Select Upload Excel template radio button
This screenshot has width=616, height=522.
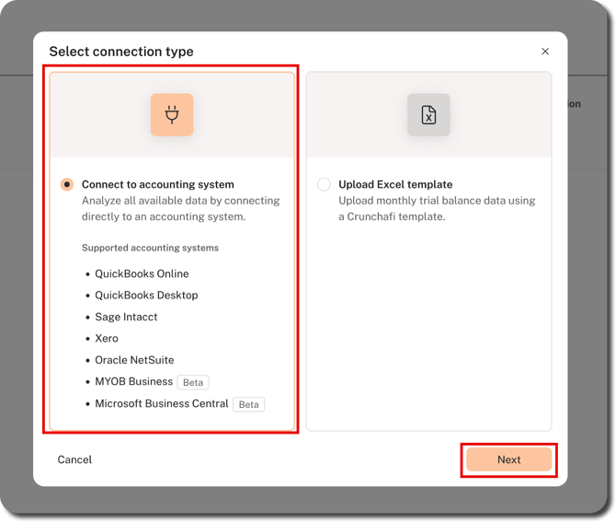pyautogui.click(x=324, y=184)
